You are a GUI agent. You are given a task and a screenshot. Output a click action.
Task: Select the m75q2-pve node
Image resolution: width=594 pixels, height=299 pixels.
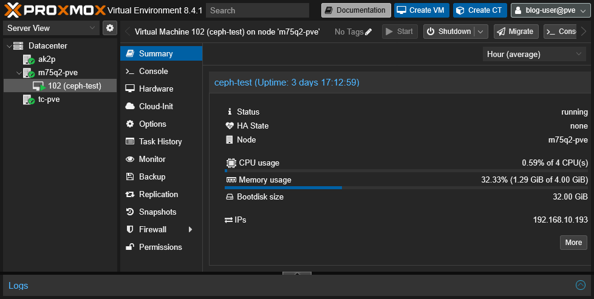pos(58,73)
